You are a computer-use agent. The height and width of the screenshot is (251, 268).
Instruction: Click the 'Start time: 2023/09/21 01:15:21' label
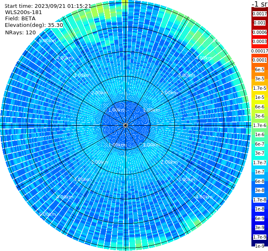pos(48,6)
